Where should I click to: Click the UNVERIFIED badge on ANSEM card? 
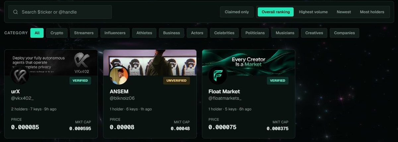click(x=176, y=80)
